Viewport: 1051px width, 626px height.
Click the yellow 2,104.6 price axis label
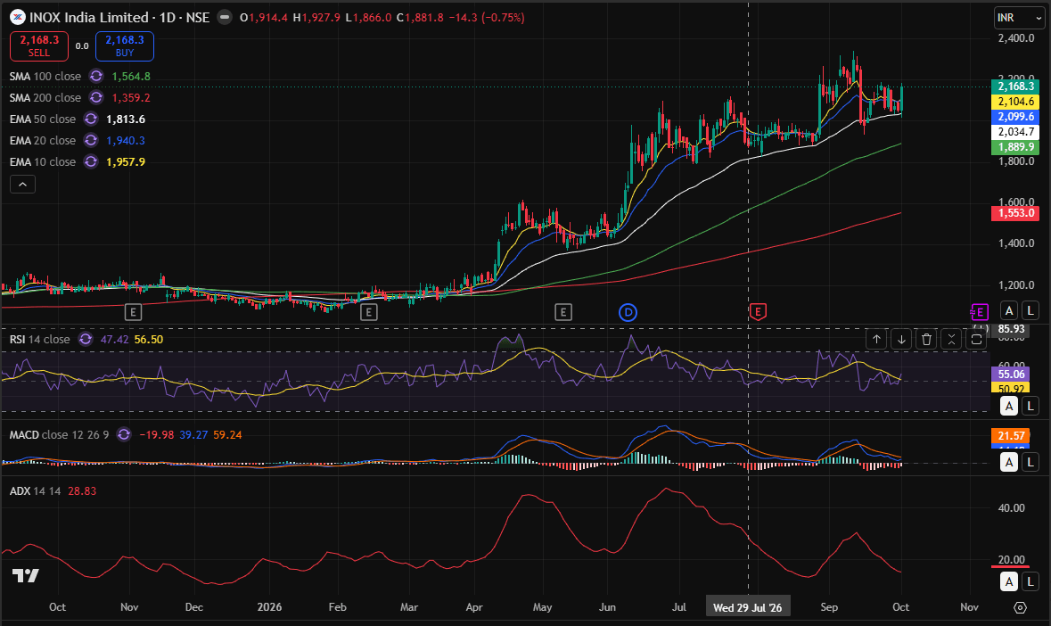[1015, 102]
